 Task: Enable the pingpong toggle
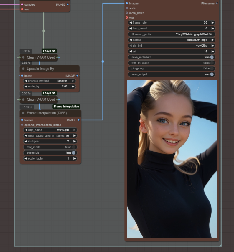click(x=212, y=69)
